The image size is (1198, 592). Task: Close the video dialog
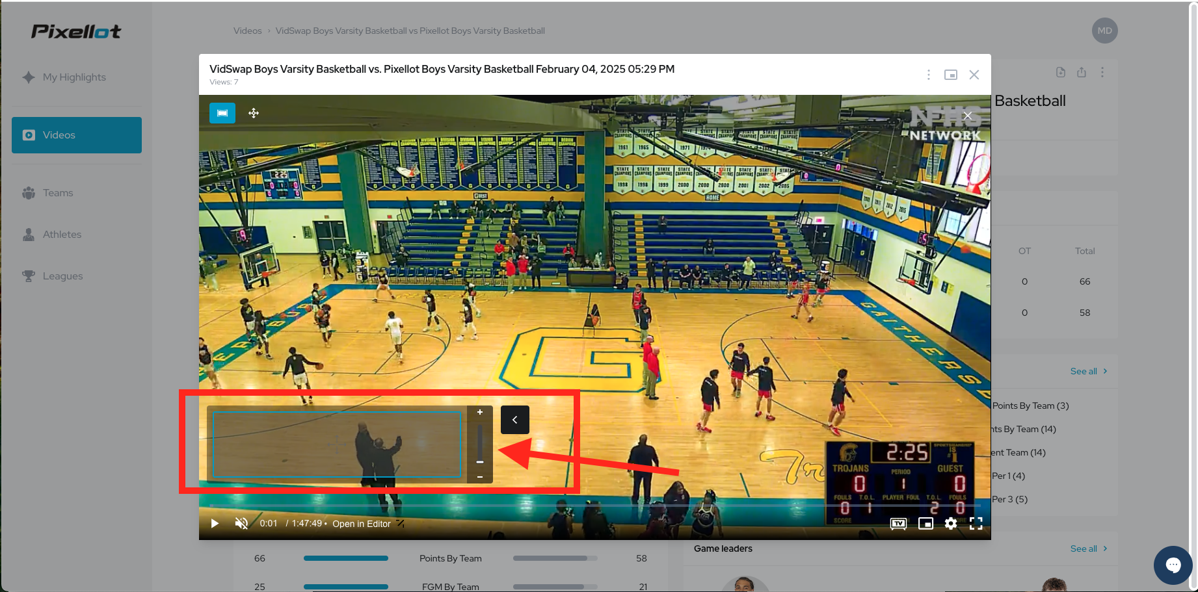pyautogui.click(x=974, y=75)
